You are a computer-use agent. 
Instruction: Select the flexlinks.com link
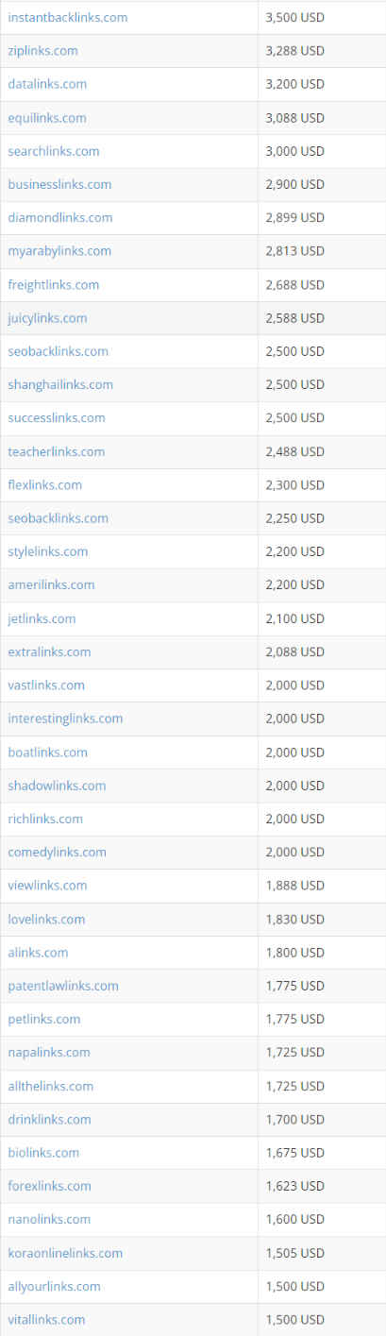[45, 485]
